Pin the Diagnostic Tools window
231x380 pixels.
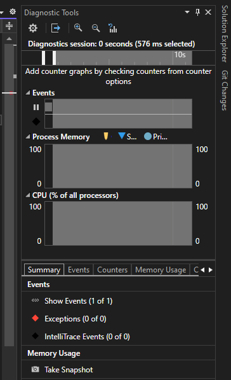[x=197, y=12]
